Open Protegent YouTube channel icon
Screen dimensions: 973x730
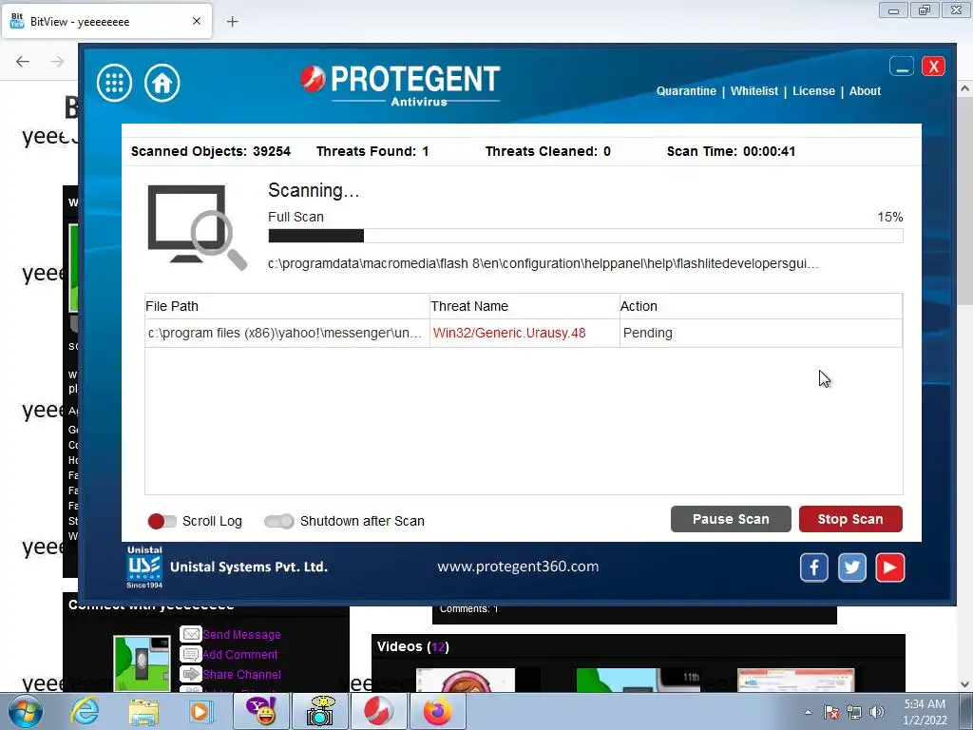tap(889, 567)
